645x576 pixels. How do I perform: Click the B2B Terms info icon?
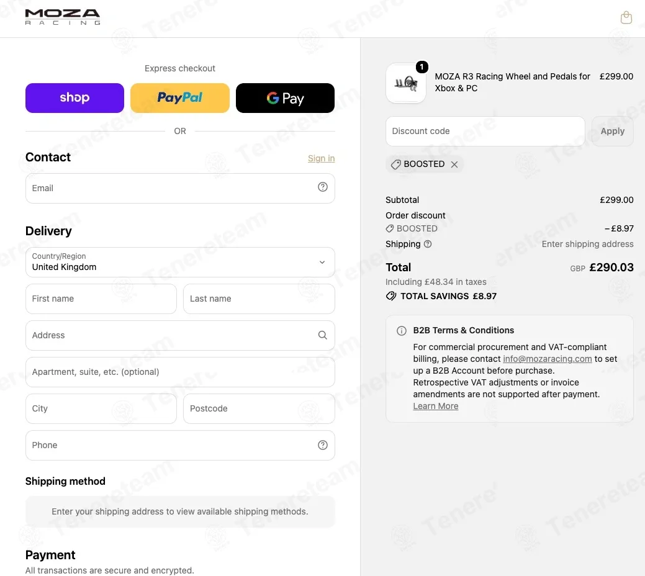point(402,331)
